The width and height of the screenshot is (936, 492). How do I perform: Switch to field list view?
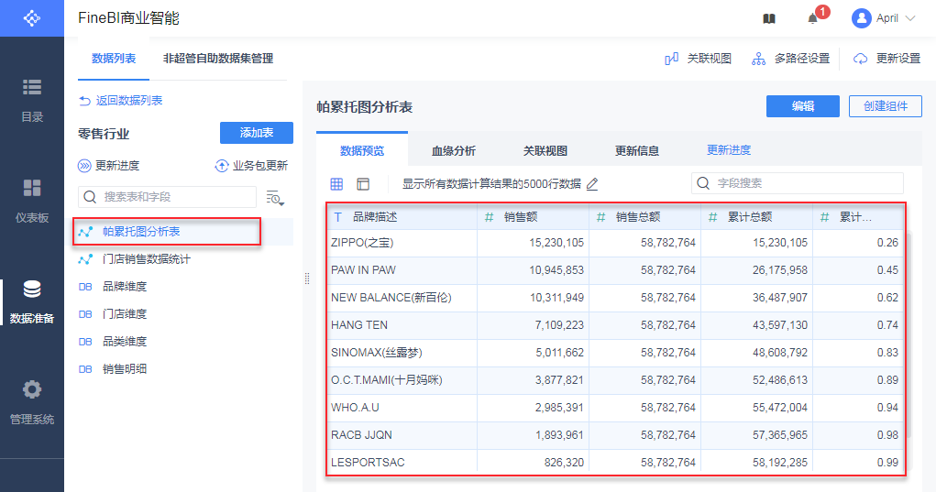[363, 184]
